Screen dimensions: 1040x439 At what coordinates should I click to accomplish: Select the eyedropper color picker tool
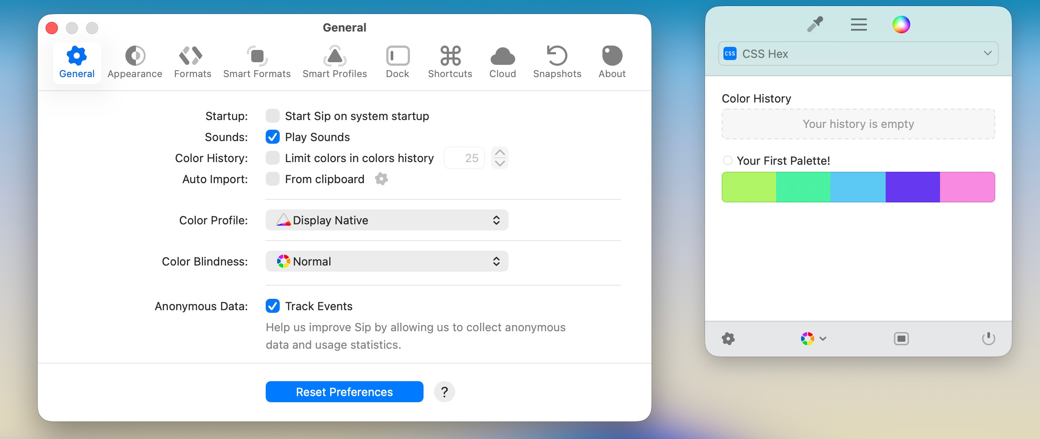(815, 25)
